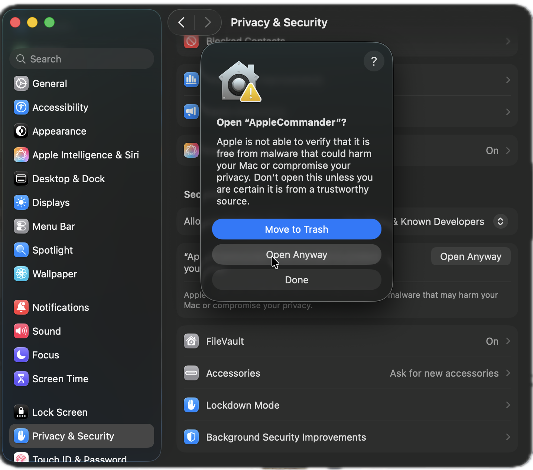Expand the megaphone row chevron
This screenshot has width=533, height=470.
pos(508,112)
